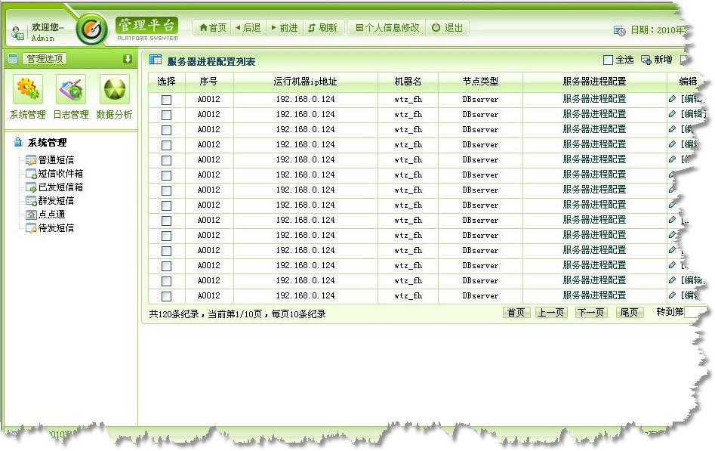This screenshot has width=715, height=451.
Task: Click the 序号 column header
Action: click(209, 82)
